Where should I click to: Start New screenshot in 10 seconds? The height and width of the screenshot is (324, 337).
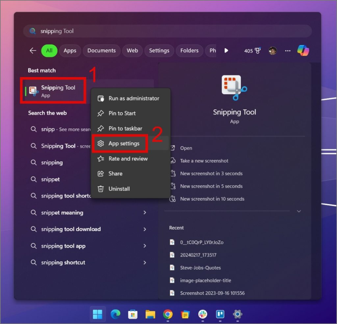point(212,199)
